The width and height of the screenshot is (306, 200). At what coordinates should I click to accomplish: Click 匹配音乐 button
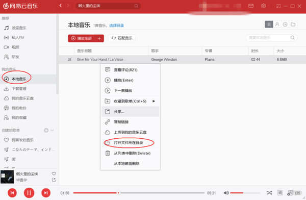pyautogui.click(x=121, y=38)
